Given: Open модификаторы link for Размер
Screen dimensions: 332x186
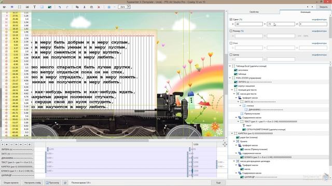Looking at the screenshot, I should (x=319, y=31).
